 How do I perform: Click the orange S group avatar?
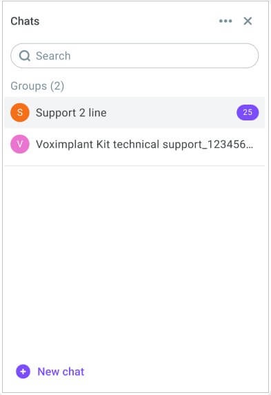20,112
